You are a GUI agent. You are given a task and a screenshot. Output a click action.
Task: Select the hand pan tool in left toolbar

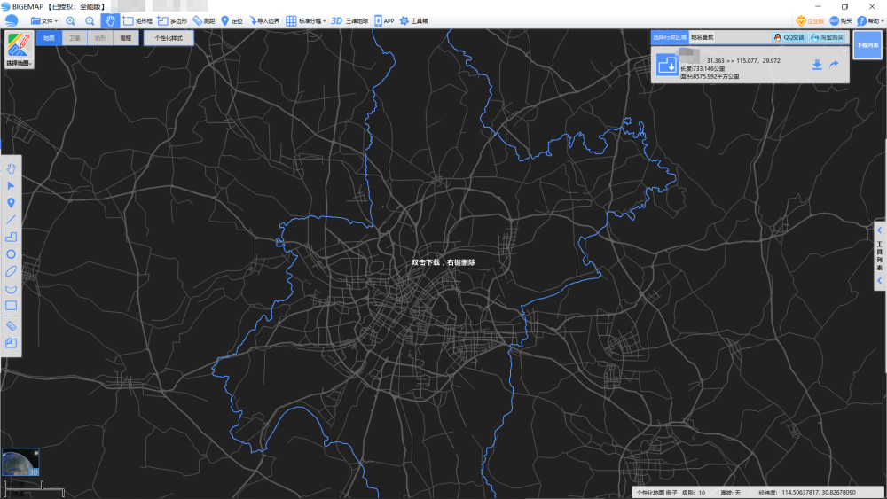tap(11, 168)
